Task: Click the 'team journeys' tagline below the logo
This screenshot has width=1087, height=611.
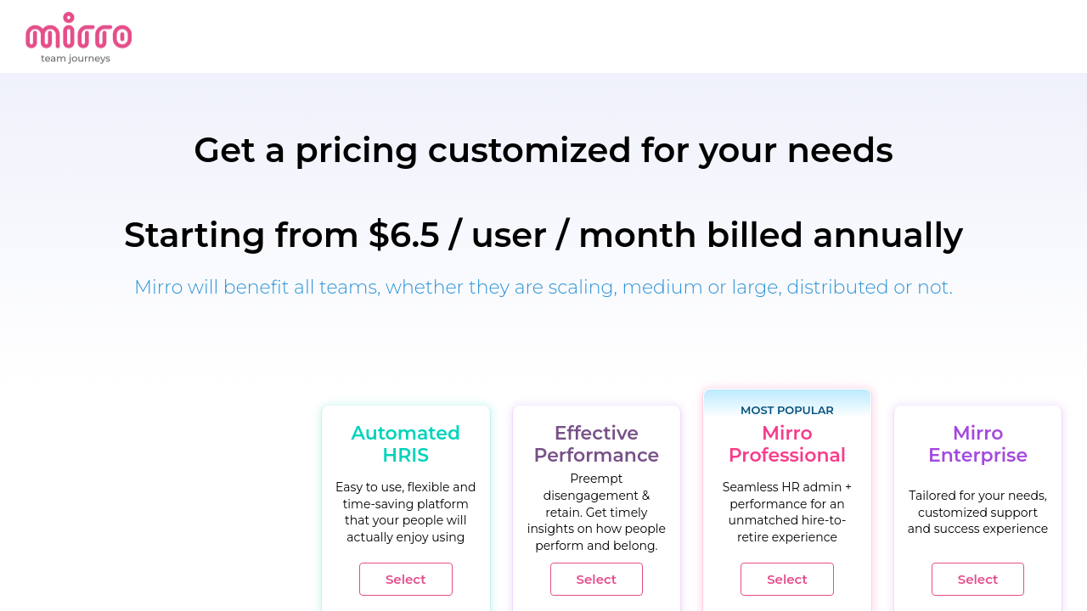Action: pyautogui.click(x=76, y=59)
